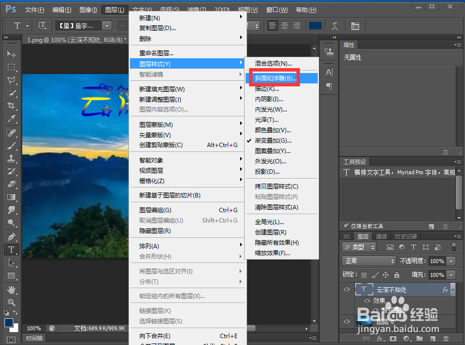Select the Quick Selection tool
Image resolution: width=465 pixels, height=345 pixels.
[x=11, y=93]
